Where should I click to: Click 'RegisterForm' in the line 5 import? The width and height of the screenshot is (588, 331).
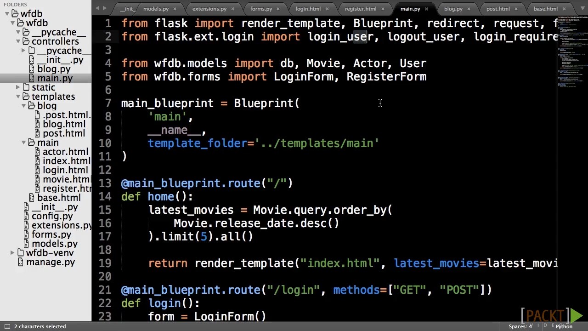point(386,77)
